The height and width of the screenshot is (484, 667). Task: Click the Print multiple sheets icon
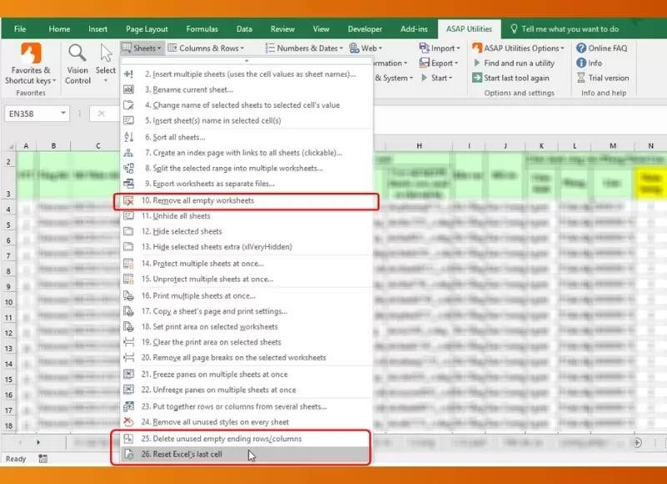pyautogui.click(x=128, y=295)
